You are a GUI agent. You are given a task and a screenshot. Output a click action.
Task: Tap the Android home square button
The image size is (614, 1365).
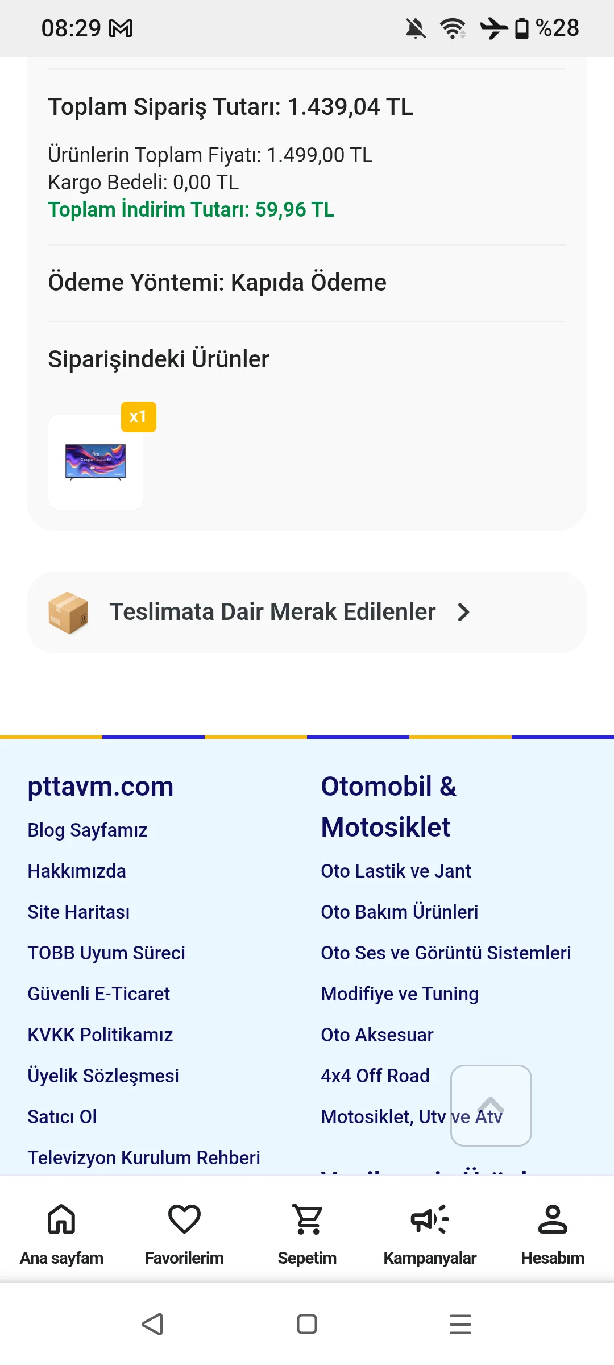[x=307, y=1325]
